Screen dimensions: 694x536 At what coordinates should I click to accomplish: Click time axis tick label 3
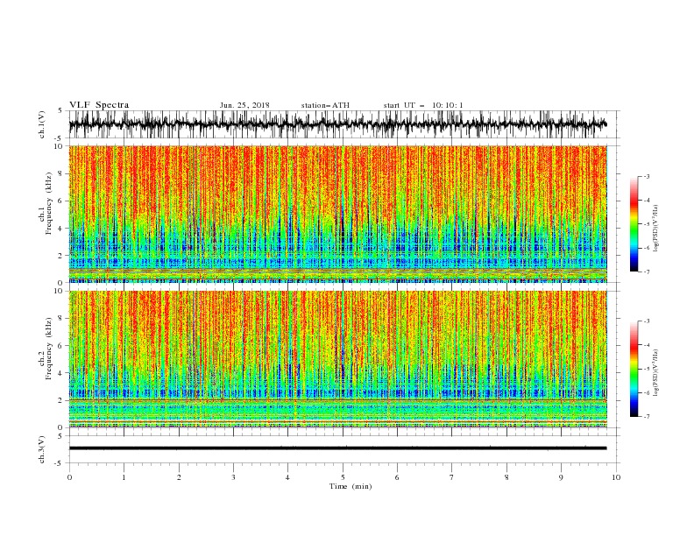tap(233, 477)
